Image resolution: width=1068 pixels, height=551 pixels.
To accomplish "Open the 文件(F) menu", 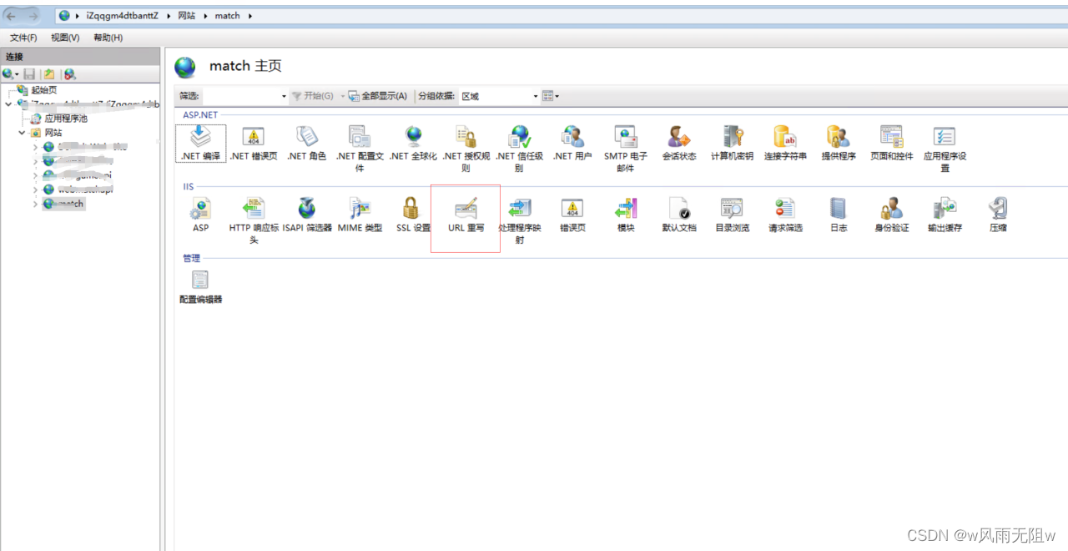I will click(23, 38).
